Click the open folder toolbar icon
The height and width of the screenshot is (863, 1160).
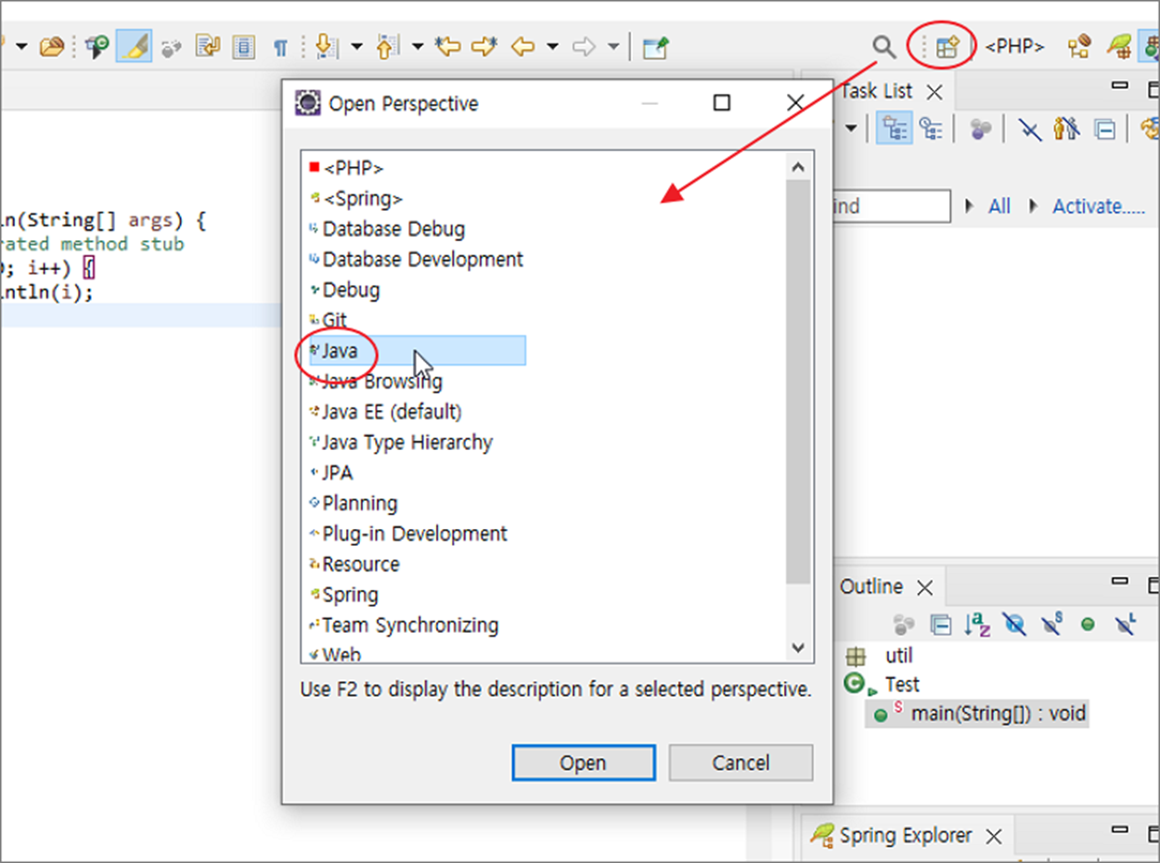(x=52, y=46)
